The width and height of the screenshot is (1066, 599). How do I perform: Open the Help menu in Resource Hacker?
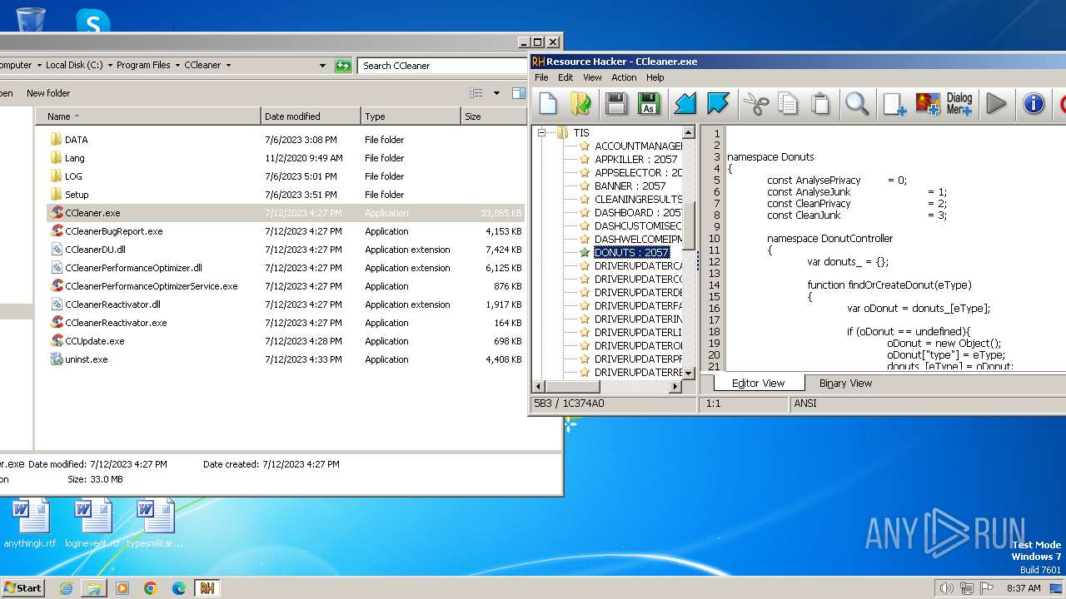(x=655, y=77)
